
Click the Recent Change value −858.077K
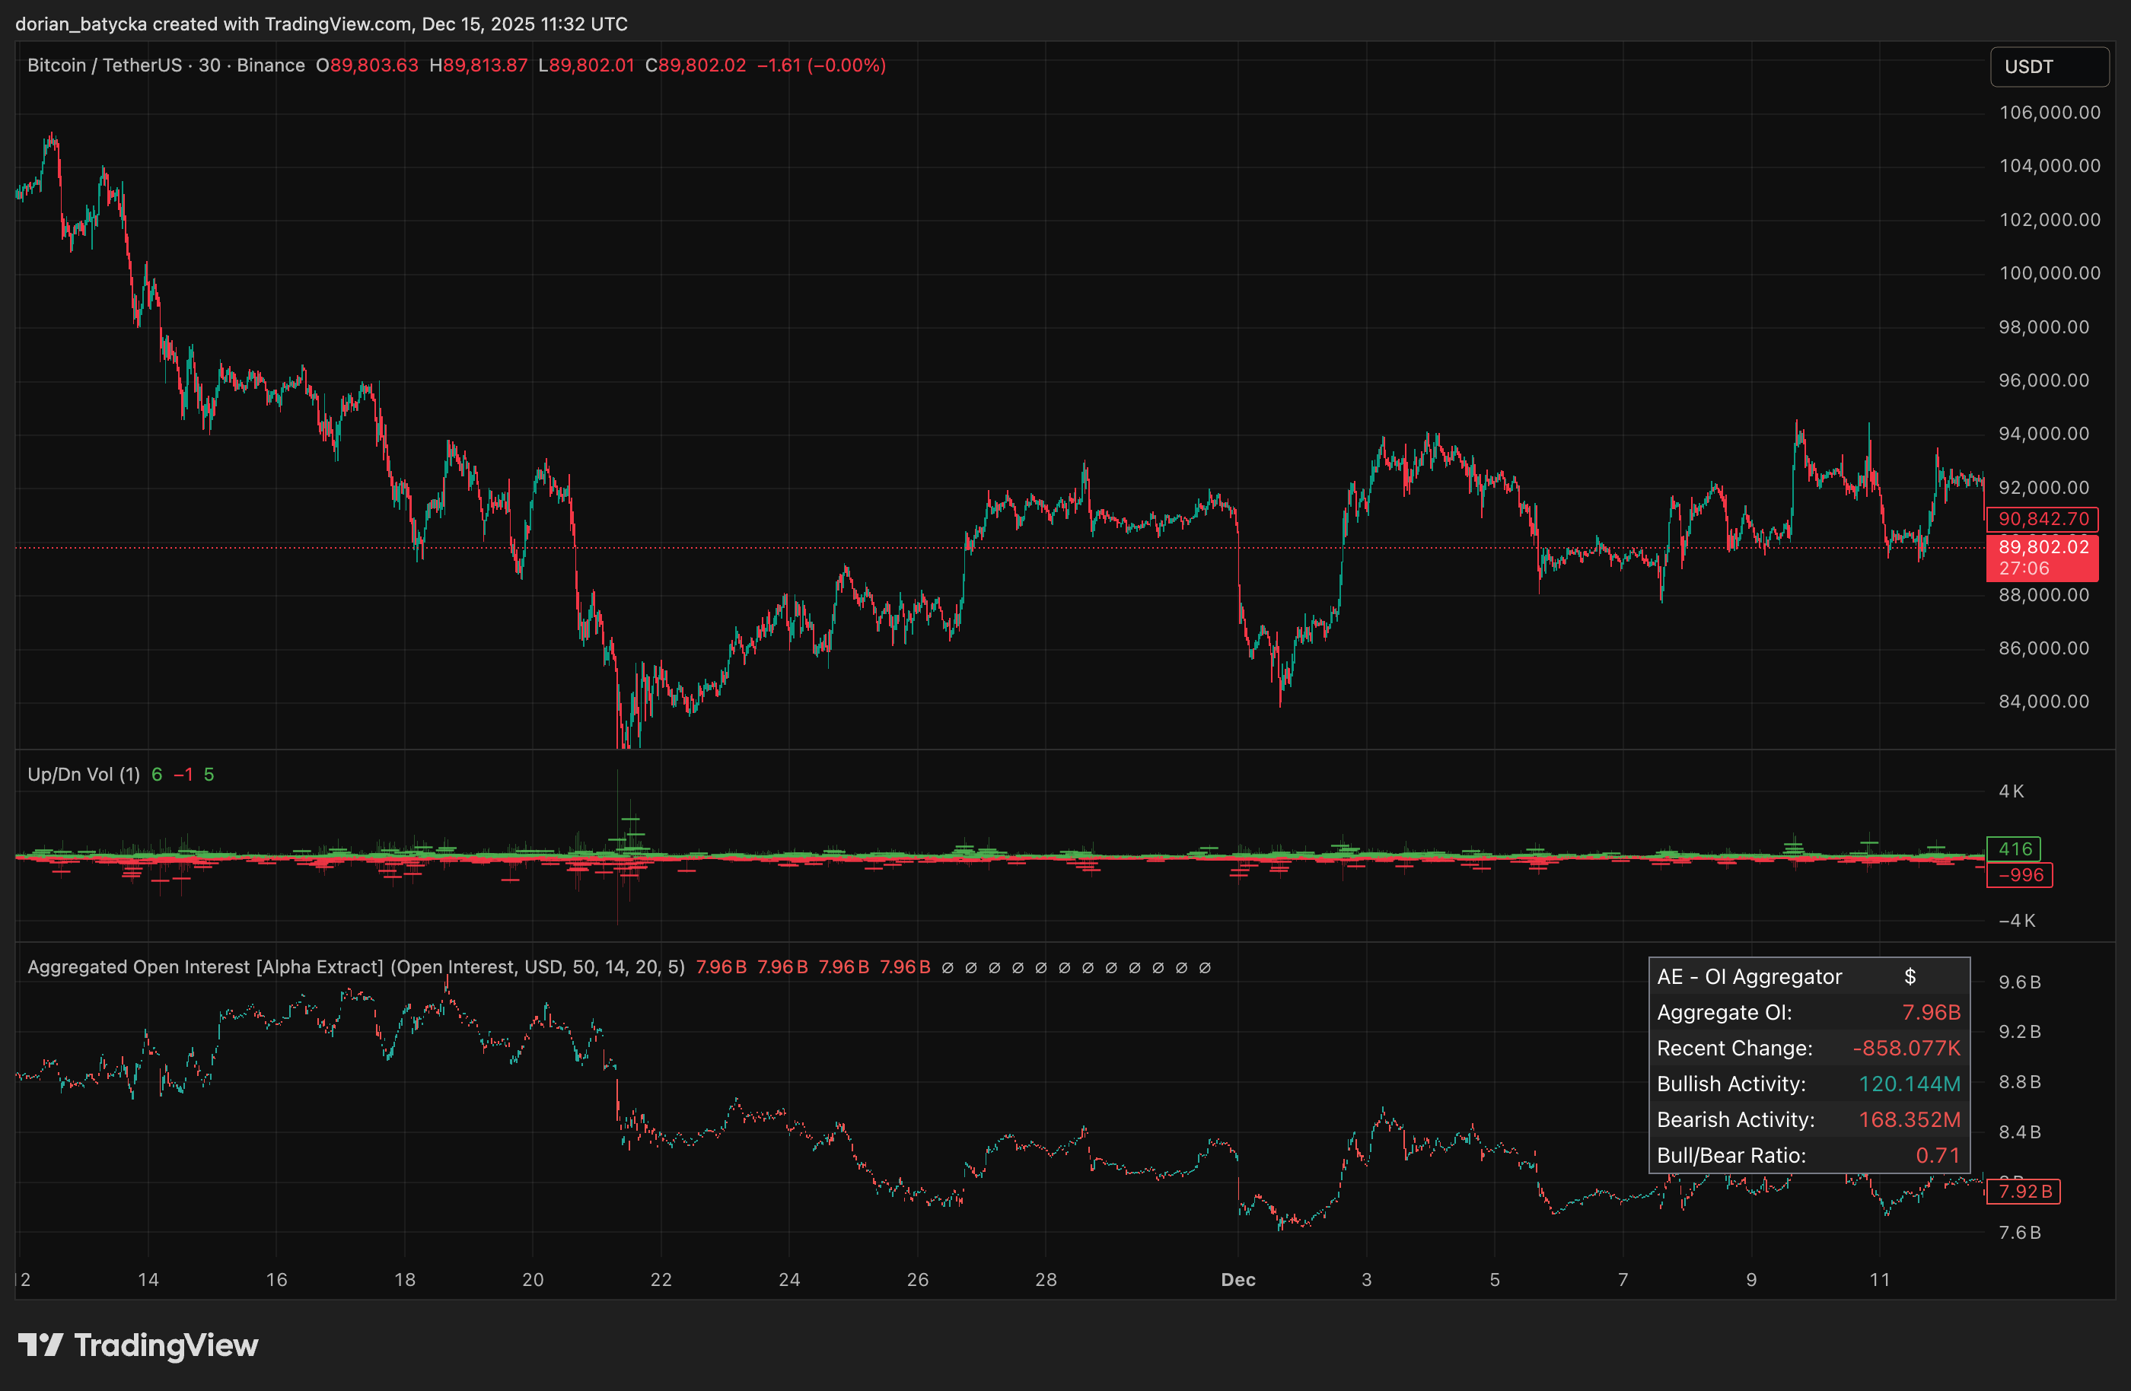point(1906,1048)
